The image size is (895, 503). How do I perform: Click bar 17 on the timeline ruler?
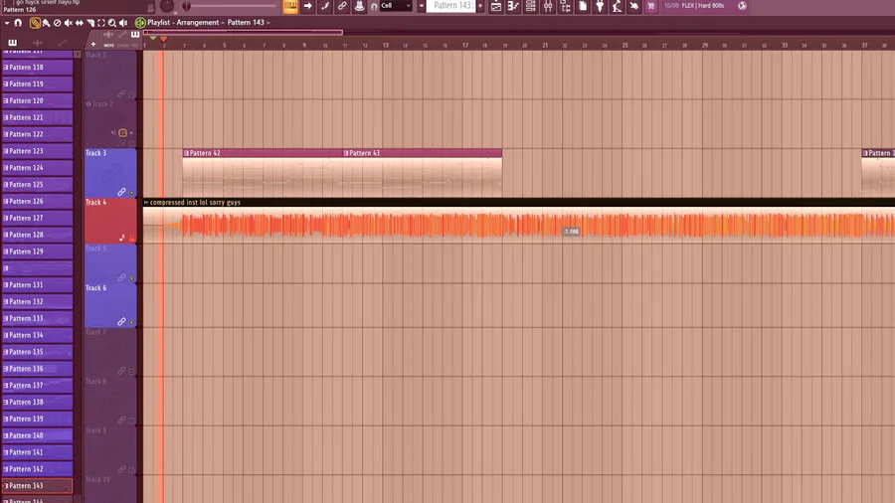[465, 45]
